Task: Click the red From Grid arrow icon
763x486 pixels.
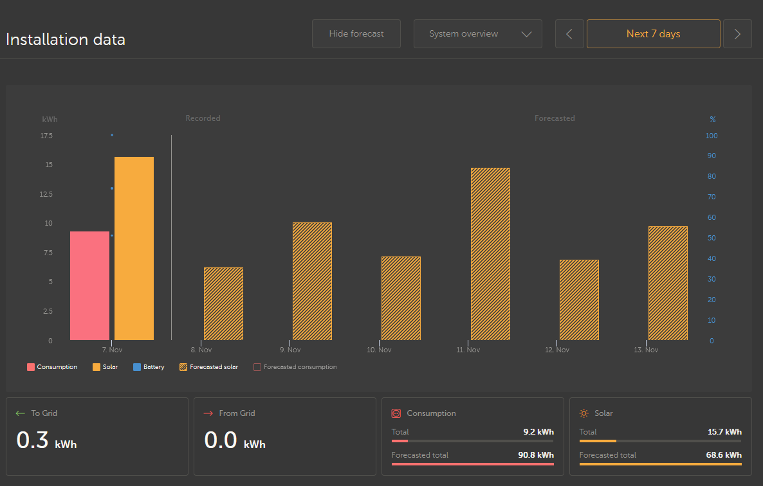Action: [x=208, y=413]
